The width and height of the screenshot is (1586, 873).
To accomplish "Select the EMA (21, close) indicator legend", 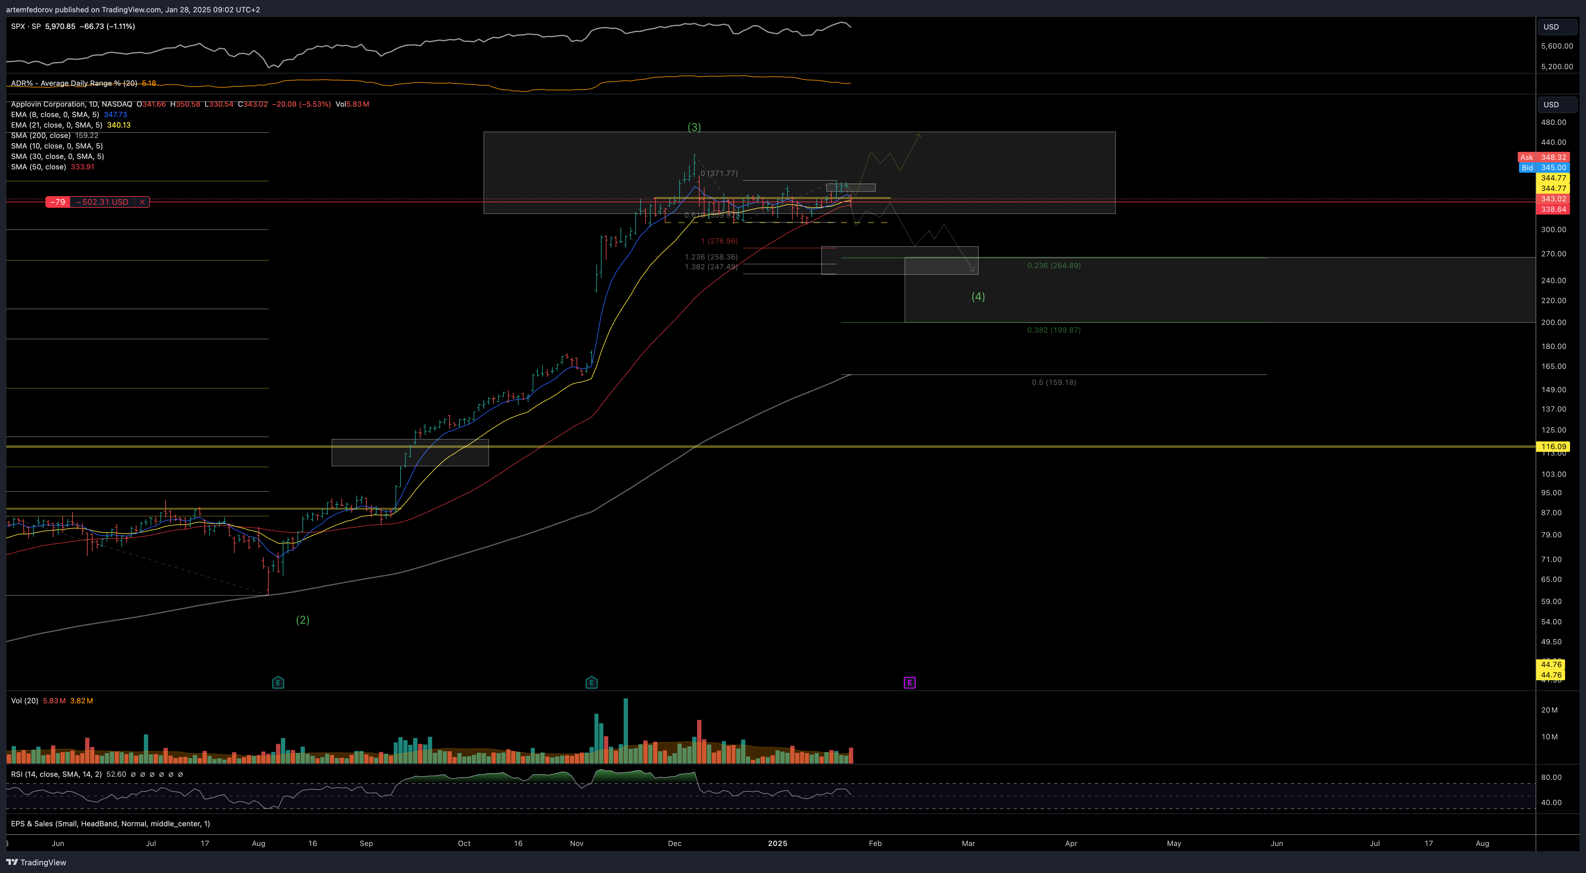I will 57,125.
